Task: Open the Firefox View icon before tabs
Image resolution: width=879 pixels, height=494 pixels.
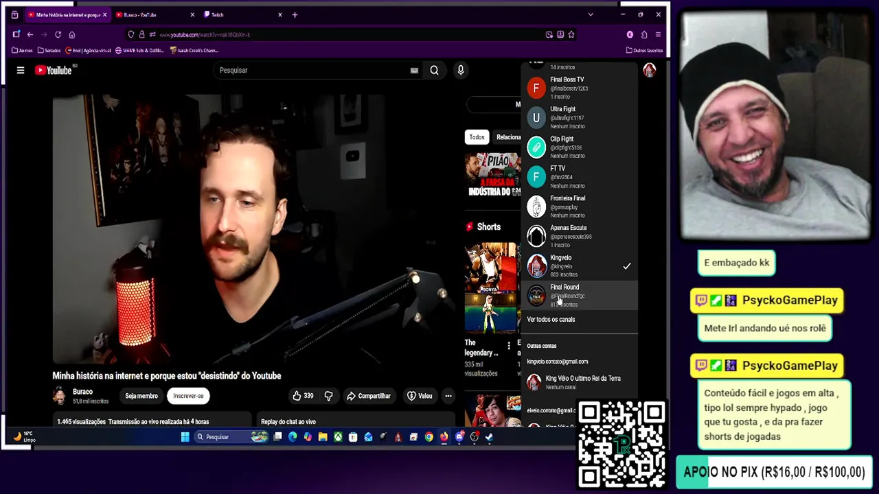Action: click(x=14, y=14)
